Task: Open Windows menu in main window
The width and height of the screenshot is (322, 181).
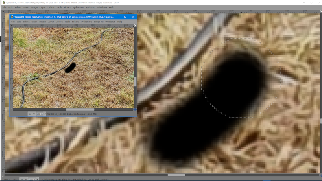Action: [102, 8]
